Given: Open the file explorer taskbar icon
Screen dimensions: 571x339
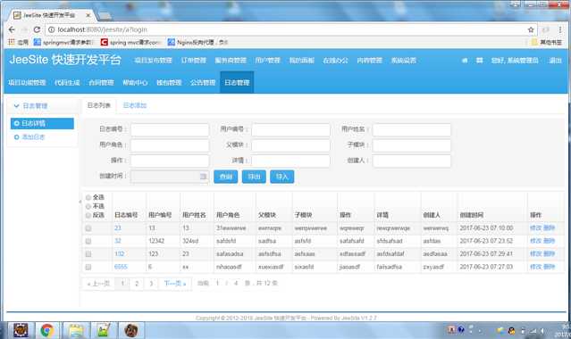Looking at the screenshot, I should 76,330.
